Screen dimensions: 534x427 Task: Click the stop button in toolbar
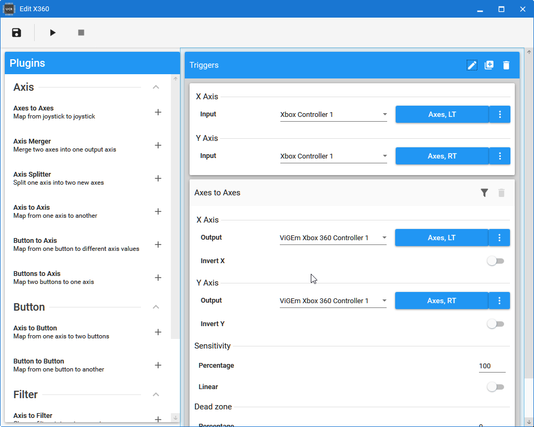pyautogui.click(x=81, y=33)
